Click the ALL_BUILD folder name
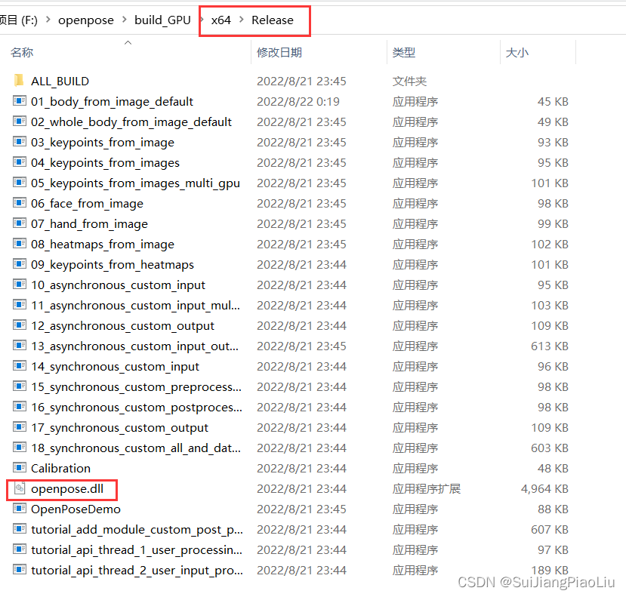 (60, 81)
